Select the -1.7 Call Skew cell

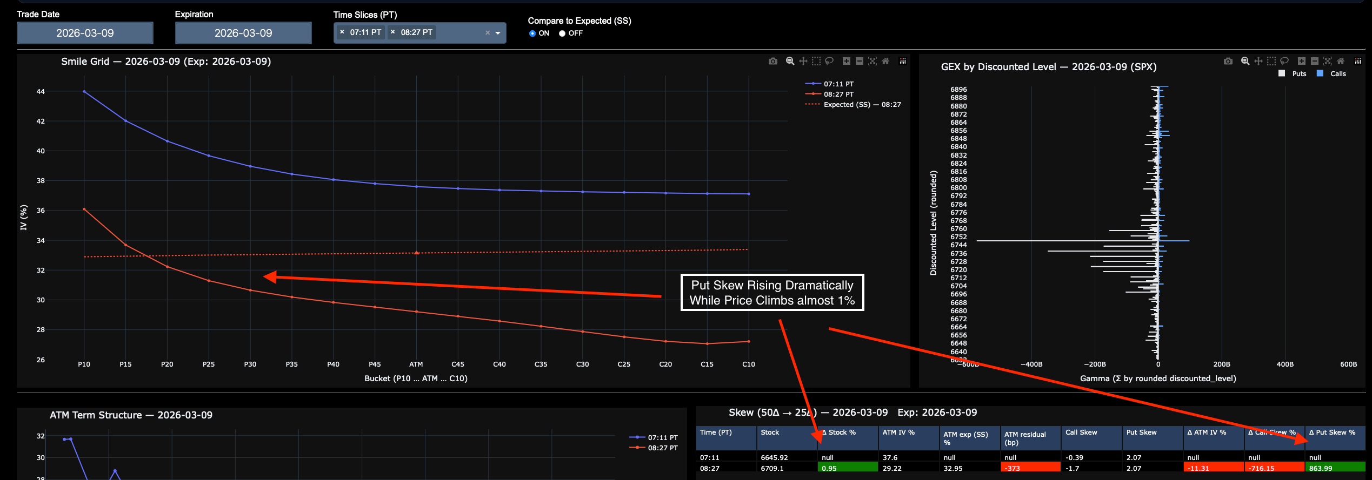point(1091,468)
